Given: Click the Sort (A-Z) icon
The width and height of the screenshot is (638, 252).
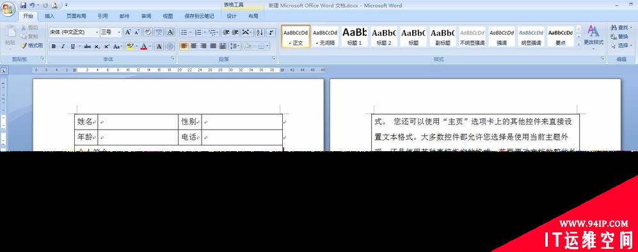Looking at the screenshot, I should (x=260, y=32).
